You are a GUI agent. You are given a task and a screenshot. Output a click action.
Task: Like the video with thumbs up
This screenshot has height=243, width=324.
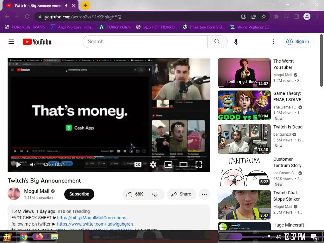[135, 194]
